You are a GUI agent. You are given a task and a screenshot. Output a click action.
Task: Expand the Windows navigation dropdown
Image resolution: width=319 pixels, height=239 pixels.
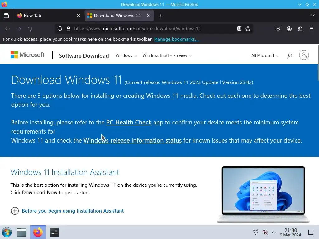pyautogui.click(x=126, y=55)
